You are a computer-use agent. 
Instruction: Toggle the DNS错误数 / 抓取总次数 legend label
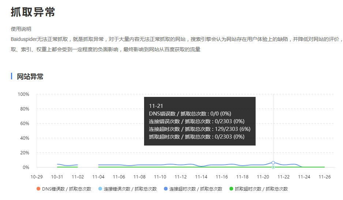click(66, 189)
